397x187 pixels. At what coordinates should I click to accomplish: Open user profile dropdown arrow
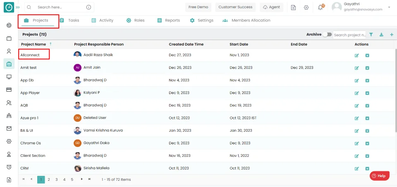[x=389, y=7]
